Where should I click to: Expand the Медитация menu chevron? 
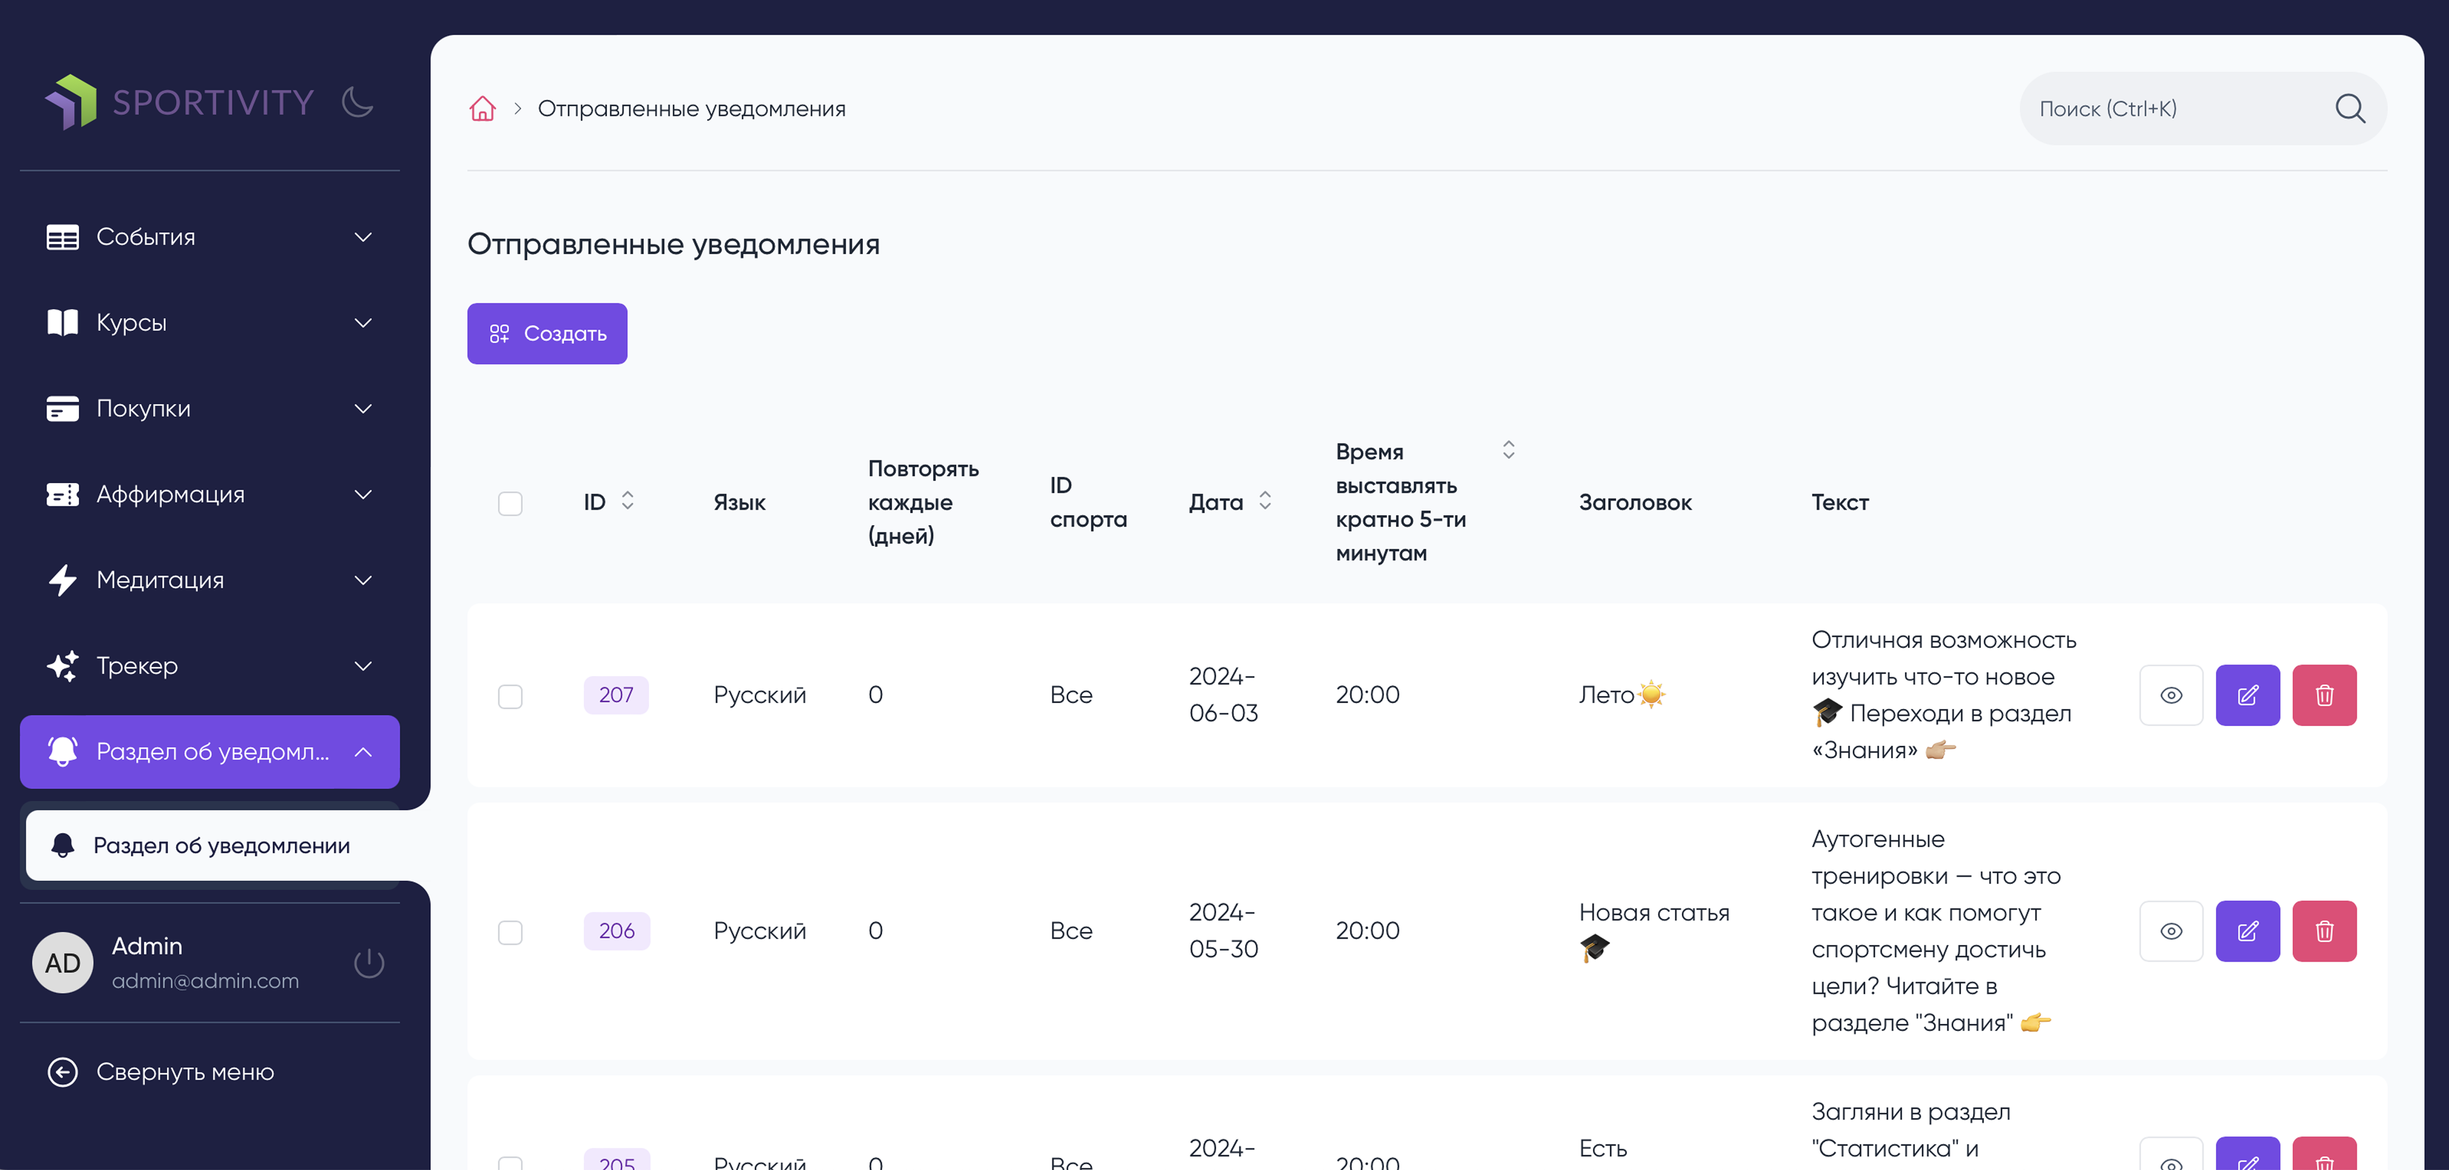363,580
